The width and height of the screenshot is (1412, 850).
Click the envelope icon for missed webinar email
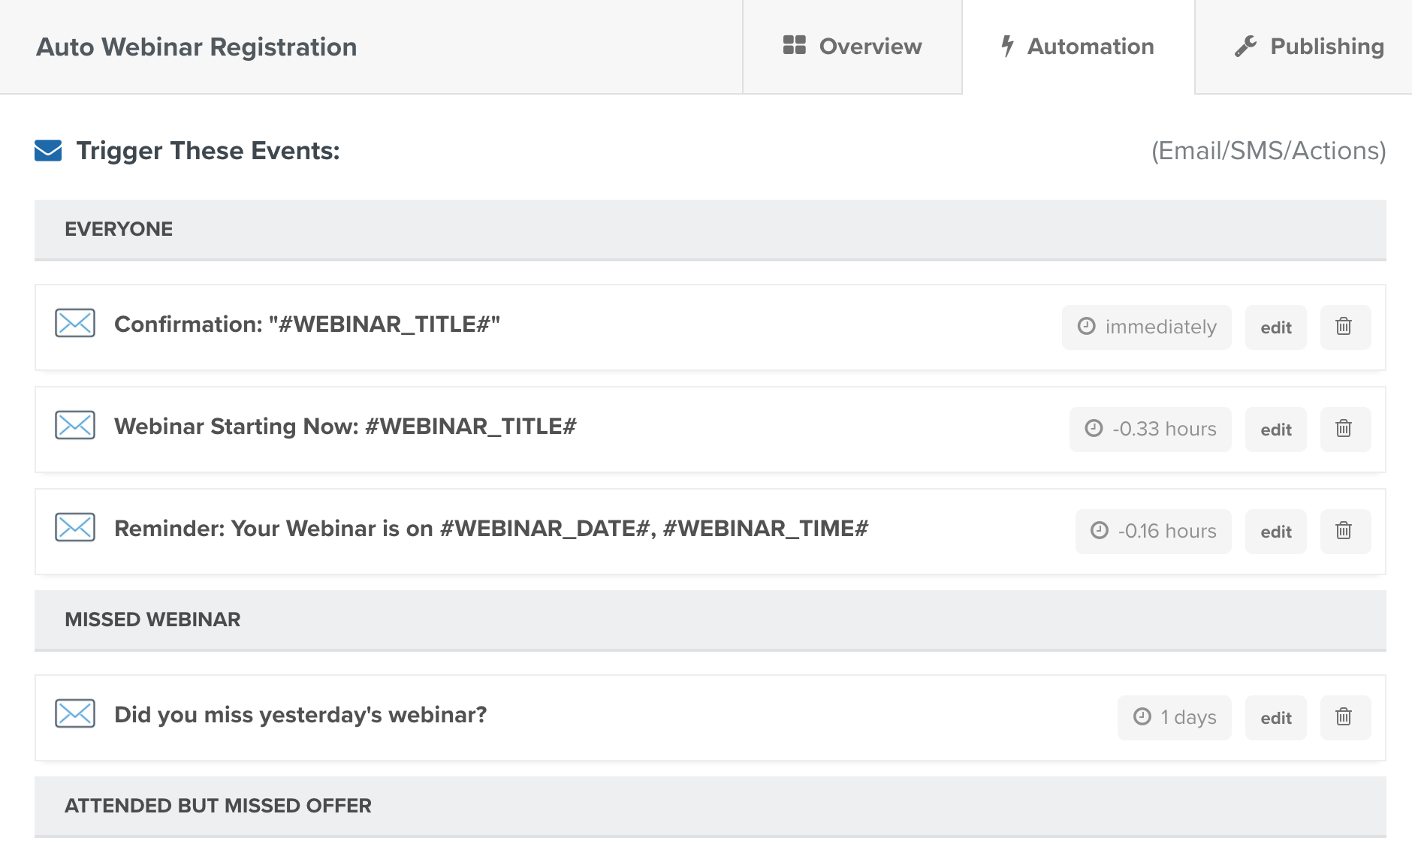(x=75, y=713)
